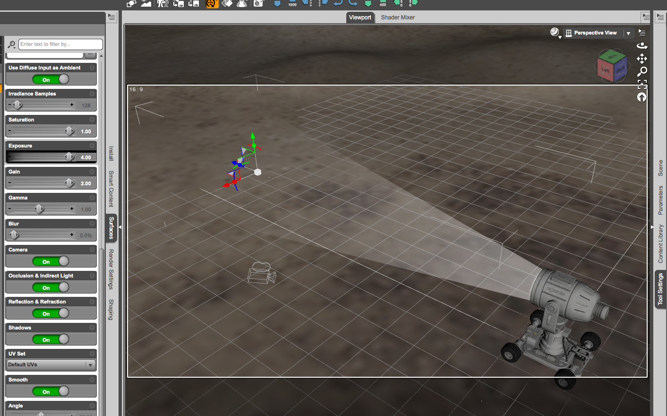Open the Install side tab
667x416 pixels.
click(x=111, y=154)
